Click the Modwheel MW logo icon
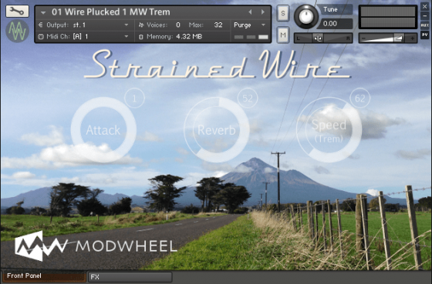This screenshot has width=432, height=284. 17,31
